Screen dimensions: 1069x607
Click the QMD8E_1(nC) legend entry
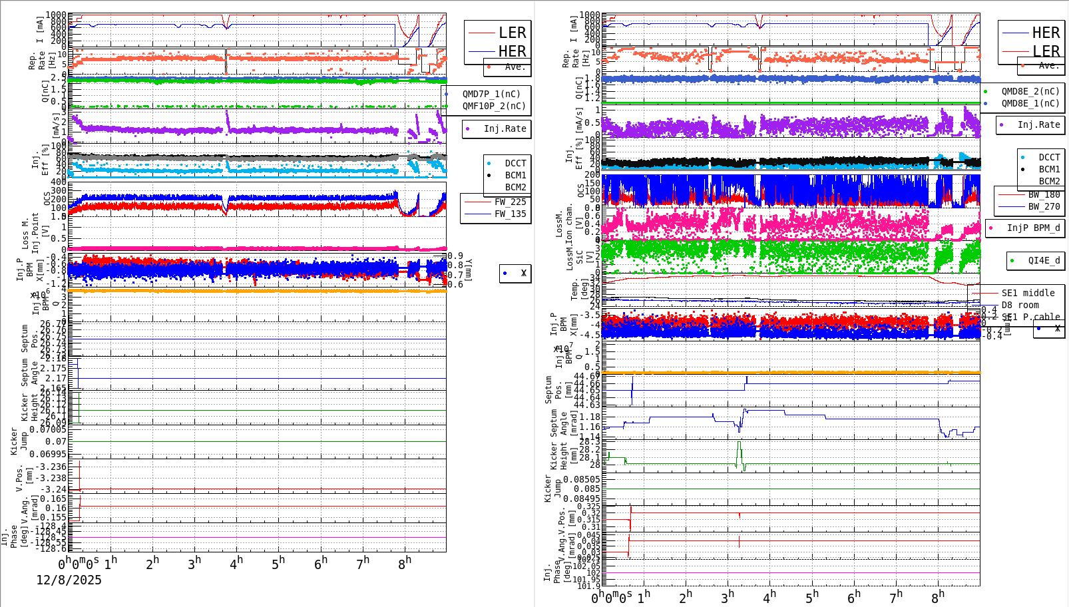pos(1030,103)
